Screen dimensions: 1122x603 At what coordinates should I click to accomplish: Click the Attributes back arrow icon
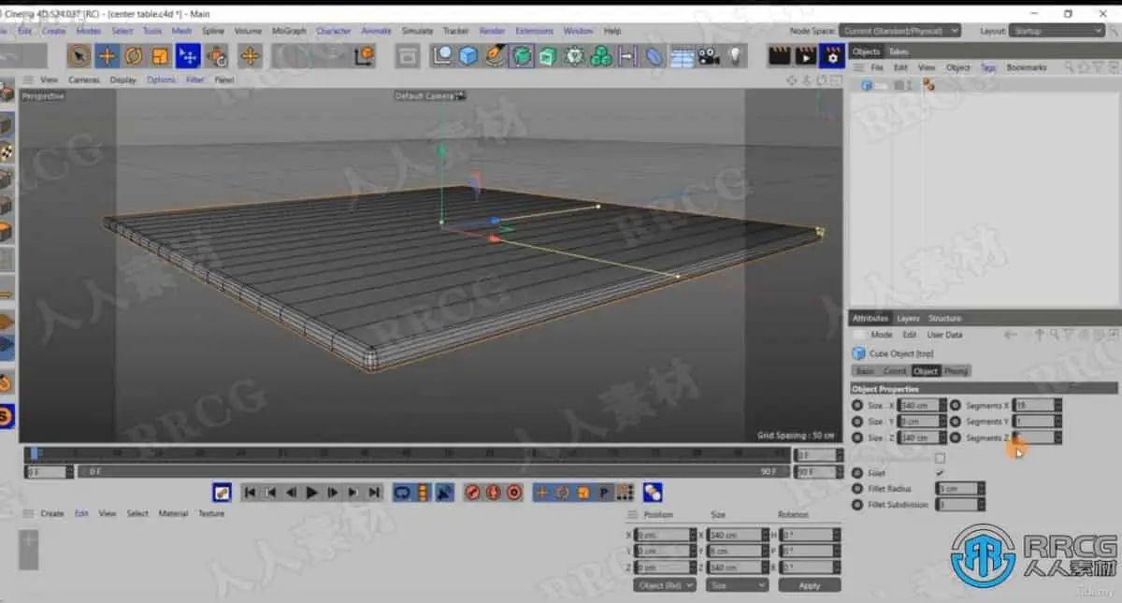[1010, 335]
